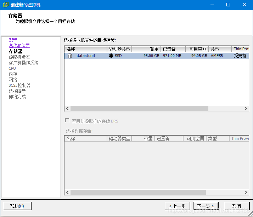This screenshot has height=217, width=253.
Task: Click lower table 已置备 column header
Action: [169, 138]
